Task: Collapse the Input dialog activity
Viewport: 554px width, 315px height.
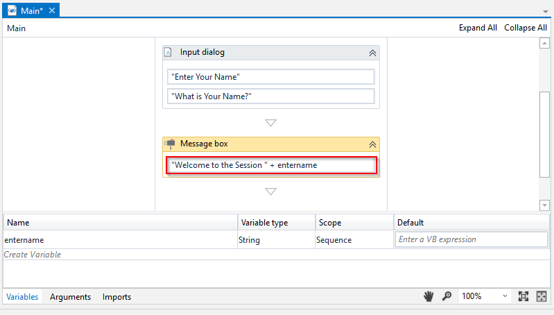Action: tap(372, 53)
